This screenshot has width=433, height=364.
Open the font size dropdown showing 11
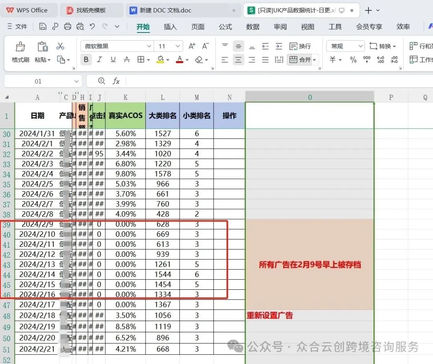[178, 46]
